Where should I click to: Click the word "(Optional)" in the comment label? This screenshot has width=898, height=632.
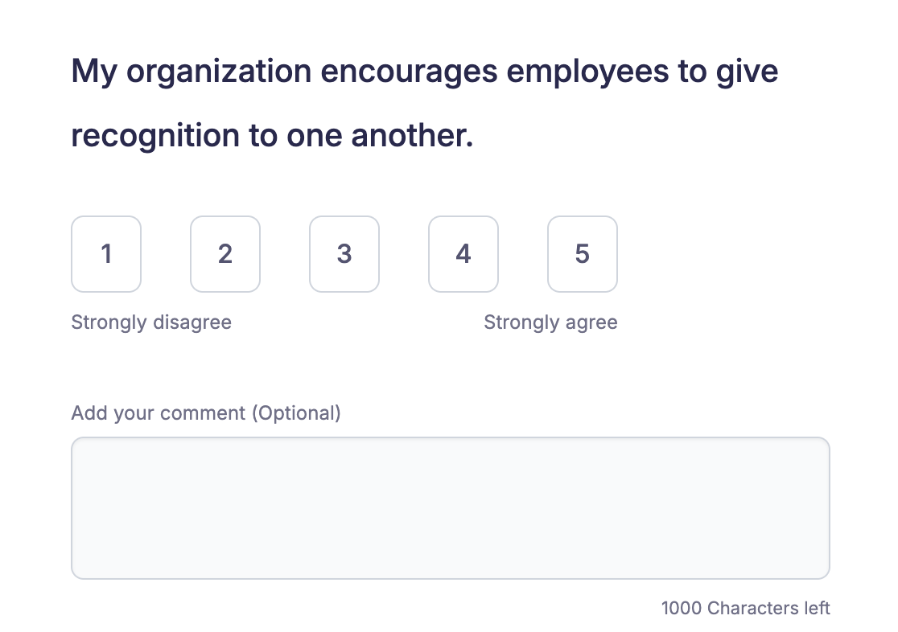click(296, 413)
